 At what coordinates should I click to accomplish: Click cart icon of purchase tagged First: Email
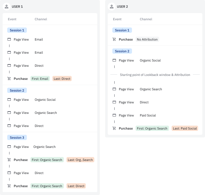coord(9,79)
